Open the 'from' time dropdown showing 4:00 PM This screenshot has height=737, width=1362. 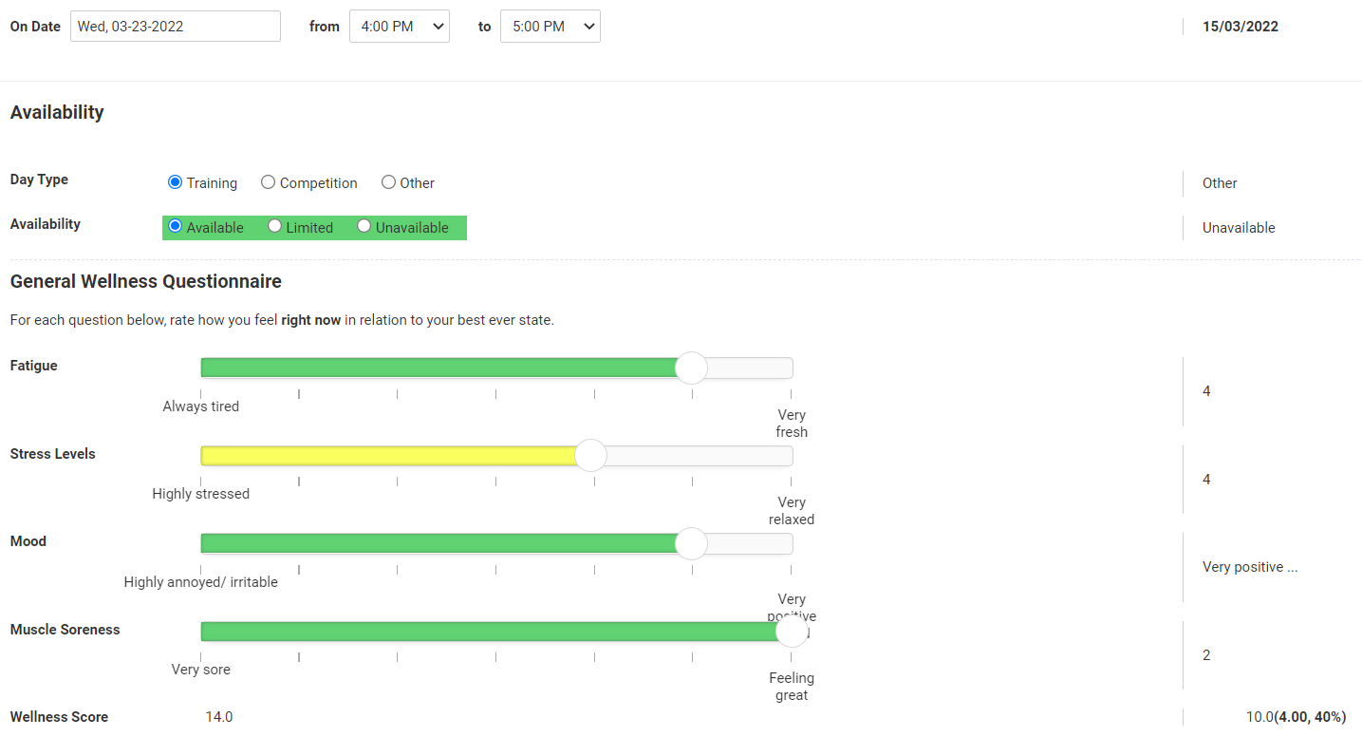[x=399, y=27]
